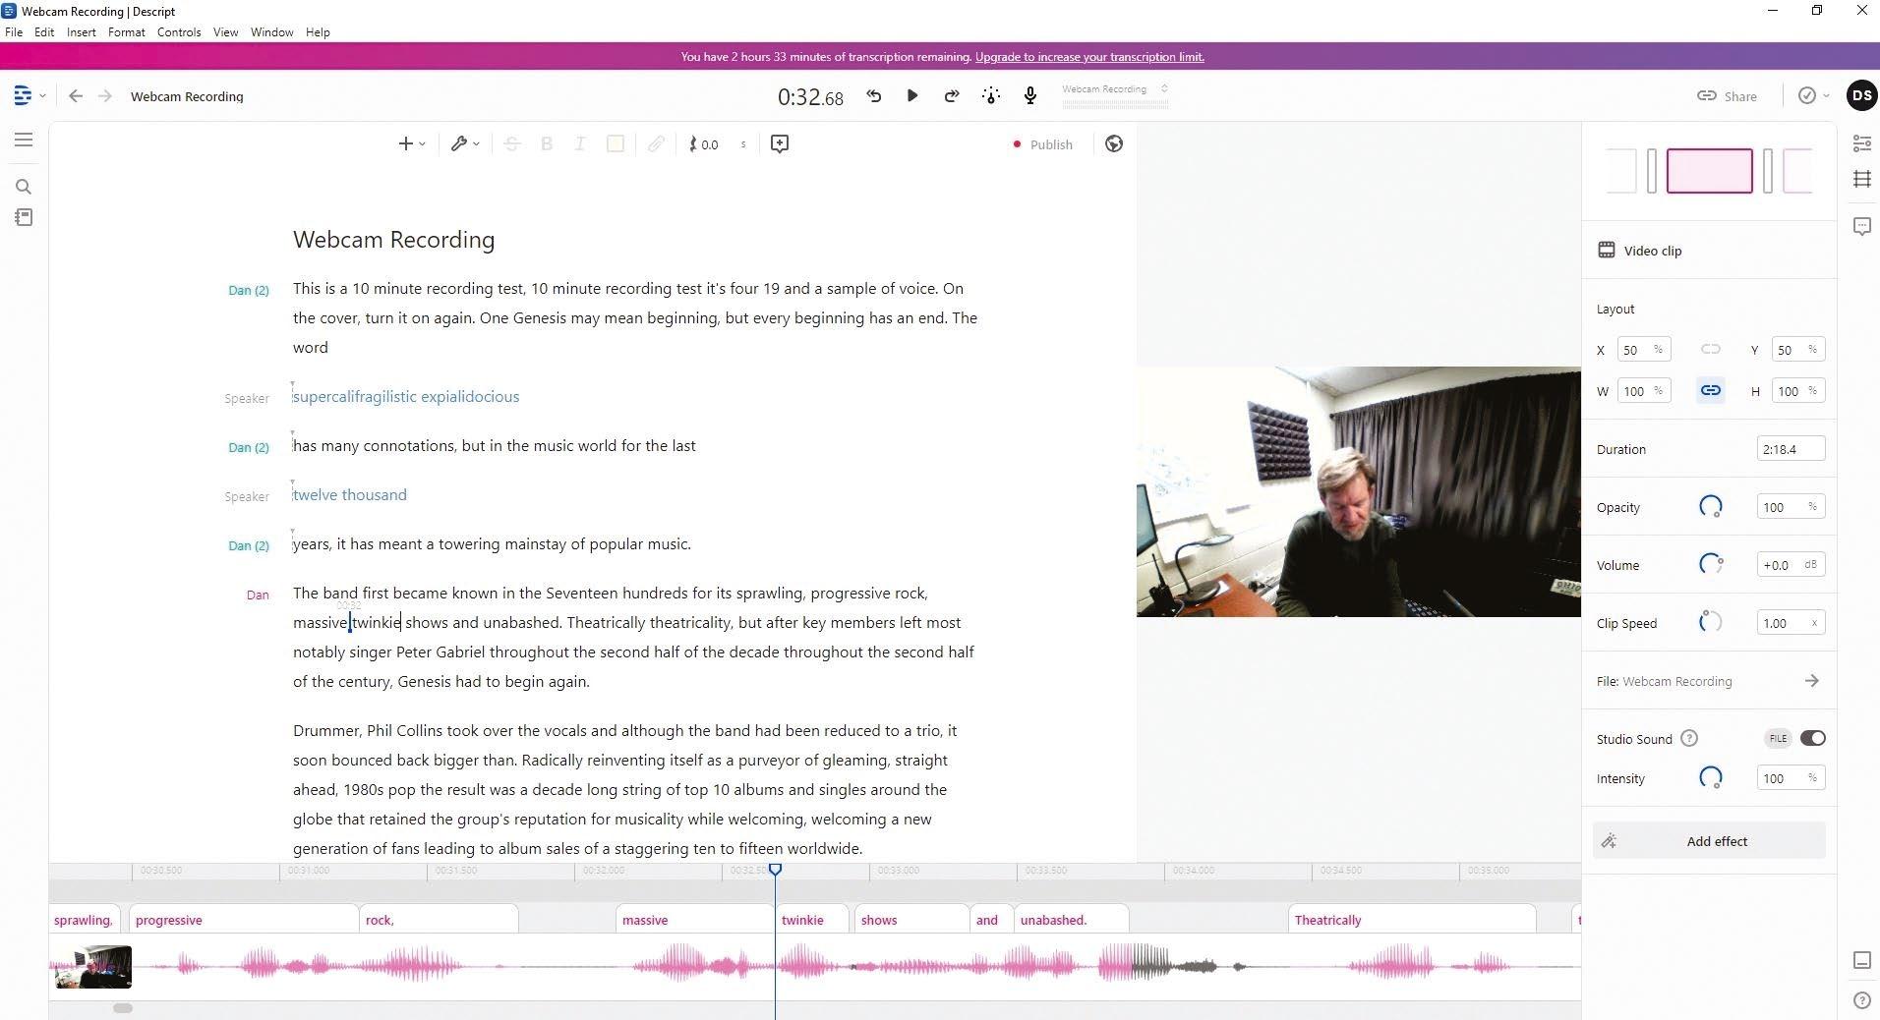Open the Dan speaker label in pink
1880x1020 pixels.
pos(258,595)
